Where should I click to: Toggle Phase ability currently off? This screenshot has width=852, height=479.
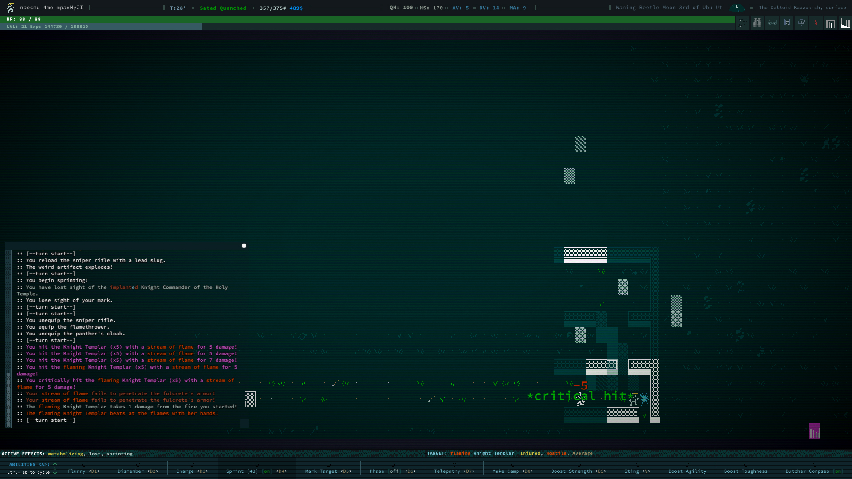[392, 471]
